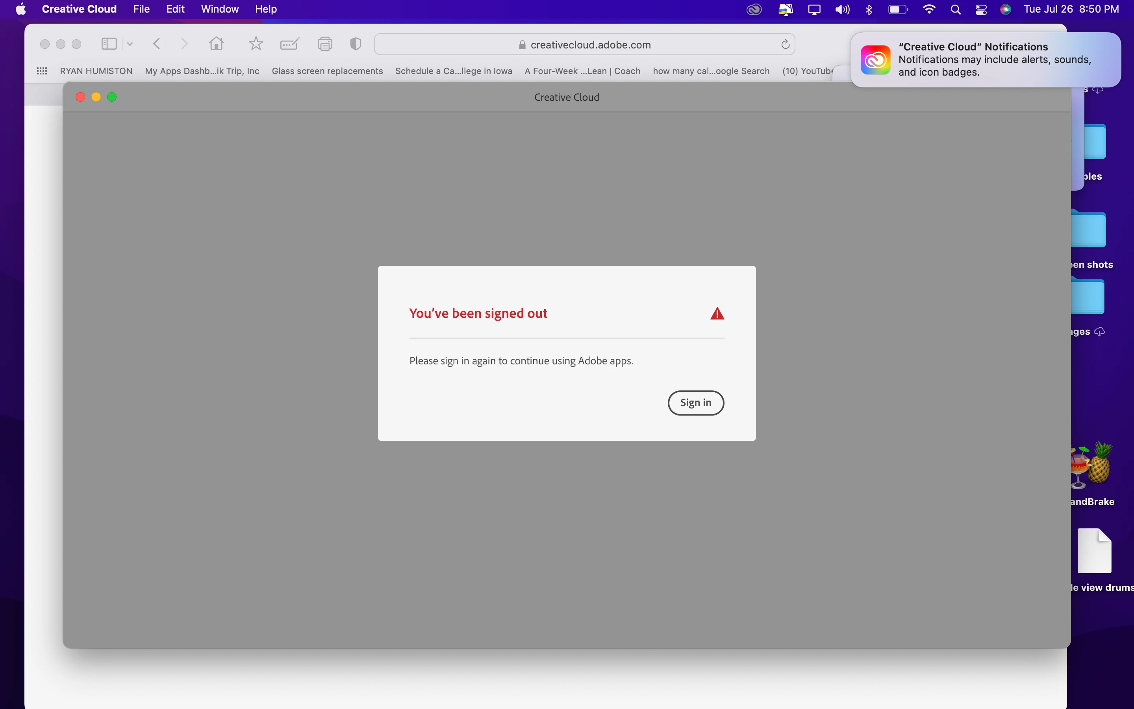Show the favorites grid icon
The height and width of the screenshot is (709, 1134).
42,71
